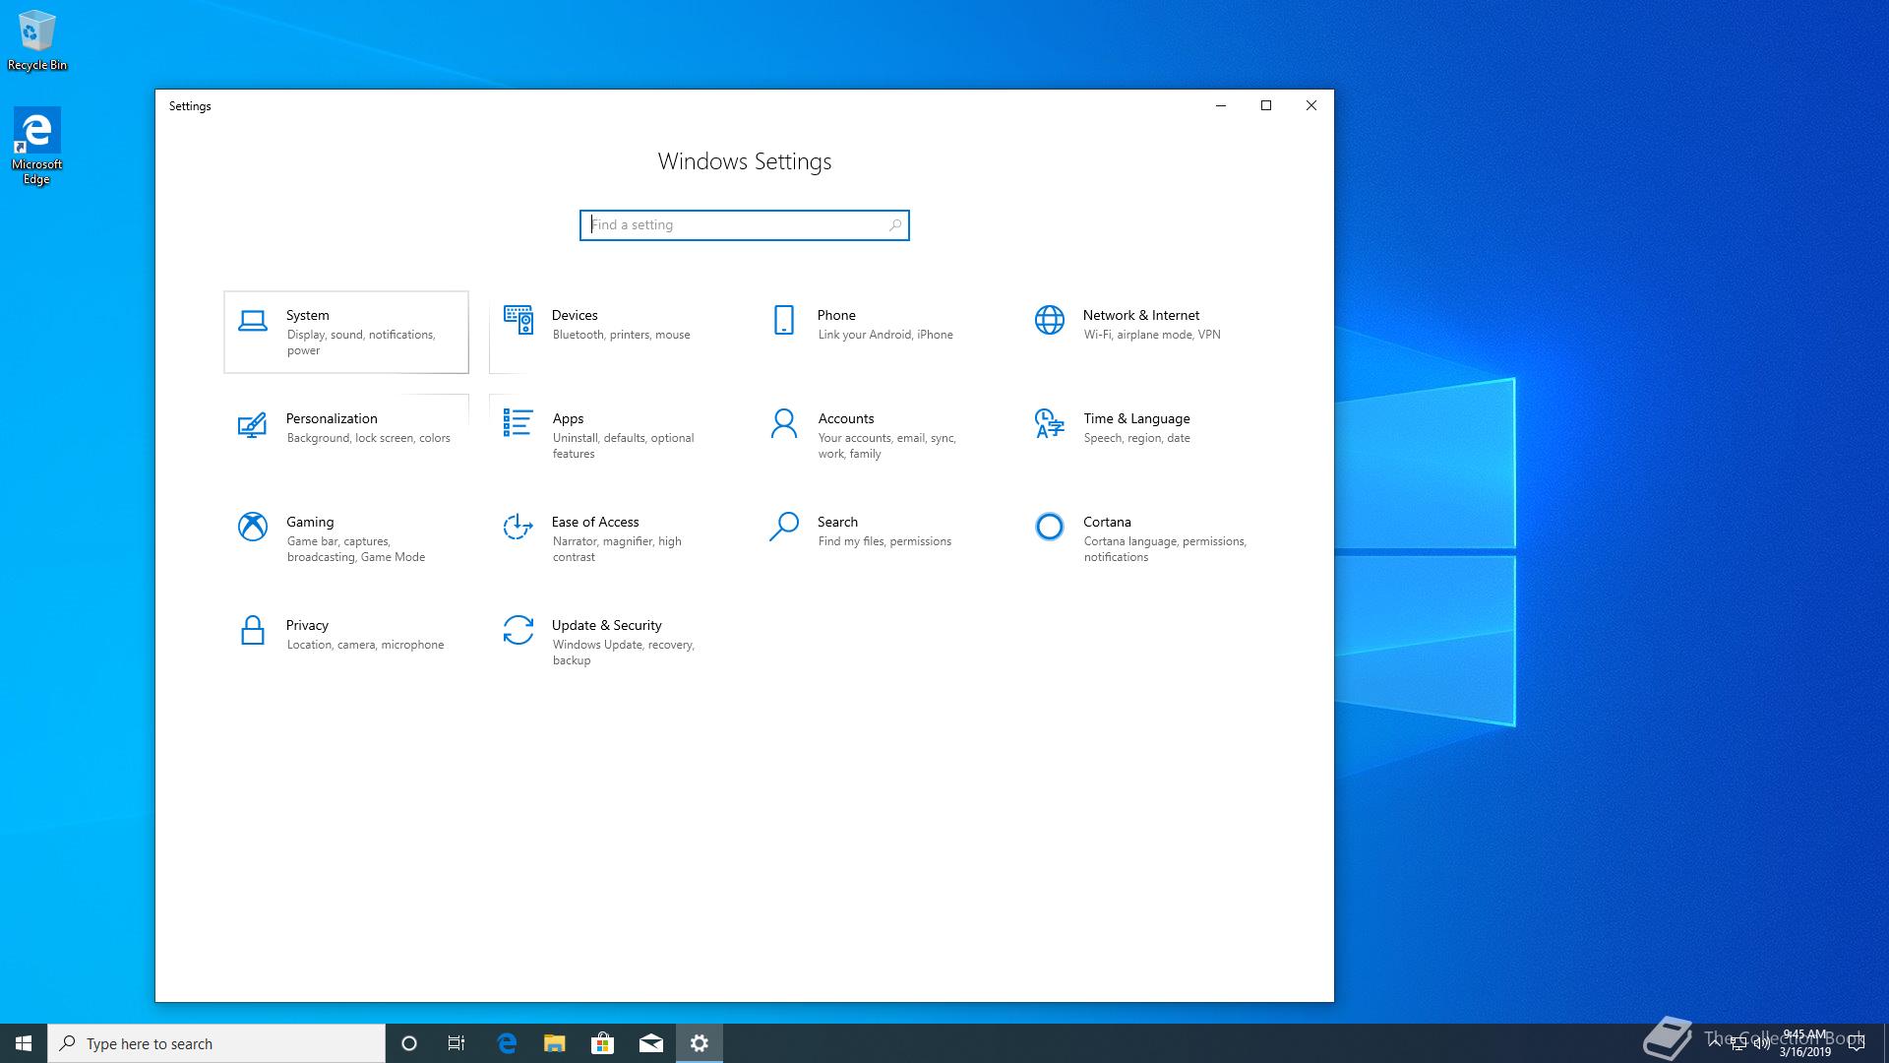Click 'Speech, region, date' text

[1137, 438]
